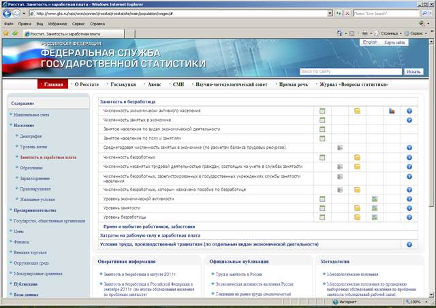The height and width of the screenshot is (308, 436).
Task: Open table icon for Численность безработных row
Action: click(322, 158)
